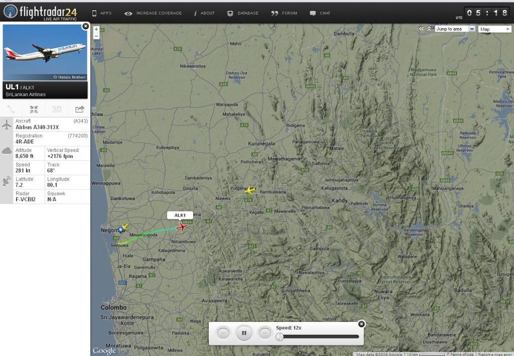Zoom in with the map plus button
The image size is (514, 356).
point(96,29)
